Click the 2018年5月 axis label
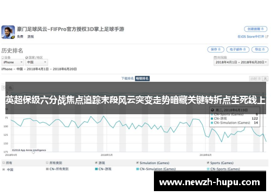The image size is (271, 196). pyautogui.click(x=107, y=155)
